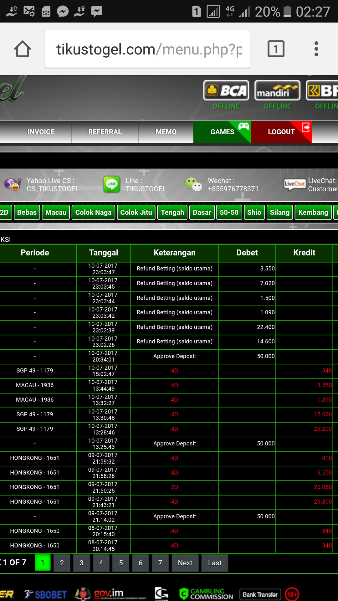The width and height of the screenshot is (338, 601).
Task: Open the REFERRAL menu item
Action: pyautogui.click(x=105, y=132)
